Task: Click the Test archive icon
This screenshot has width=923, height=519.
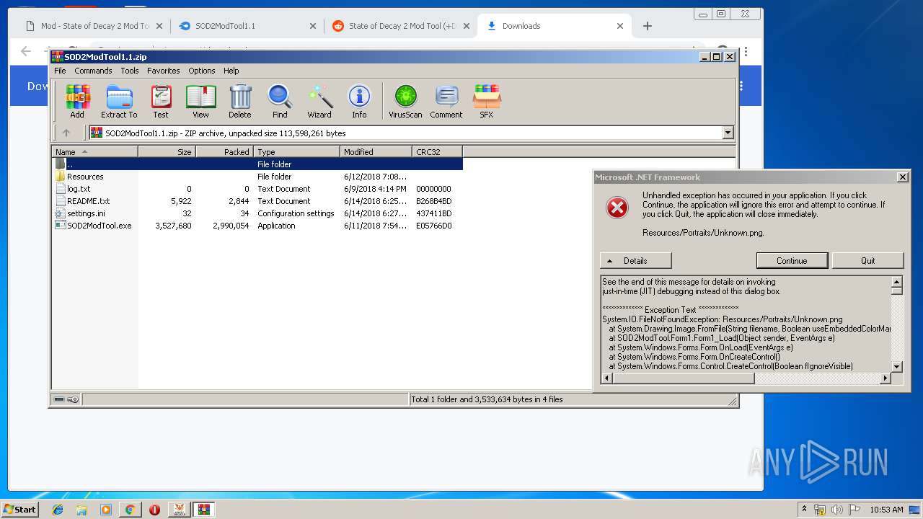Action: point(161,101)
